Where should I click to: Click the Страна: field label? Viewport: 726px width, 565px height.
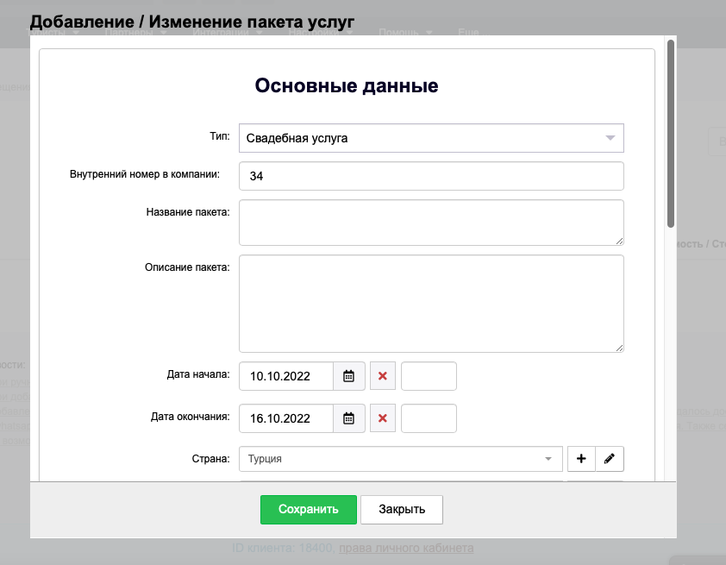pos(210,459)
